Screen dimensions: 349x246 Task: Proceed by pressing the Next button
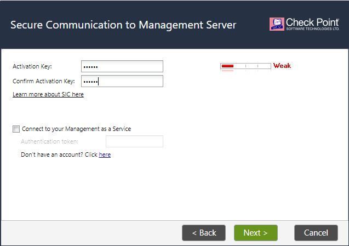coord(255,233)
